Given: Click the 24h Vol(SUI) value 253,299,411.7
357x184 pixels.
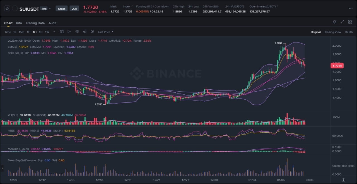Looking at the screenshot, I should pyautogui.click(x=212, y=11).
